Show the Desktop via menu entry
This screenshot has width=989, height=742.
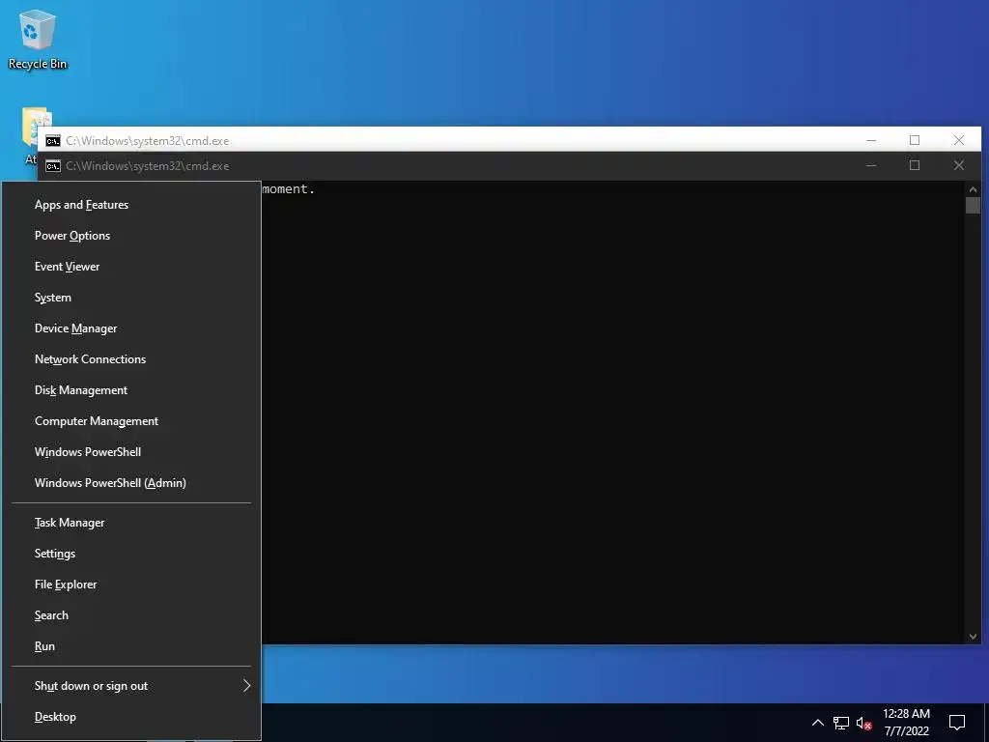point(131,717)
